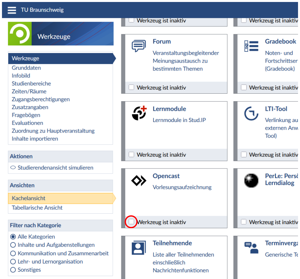Image resolution: width=300 pixels, height=279 pixels.
Task: Activate the Lernmodule tool checkbox
Action: [x=132, y=154]
